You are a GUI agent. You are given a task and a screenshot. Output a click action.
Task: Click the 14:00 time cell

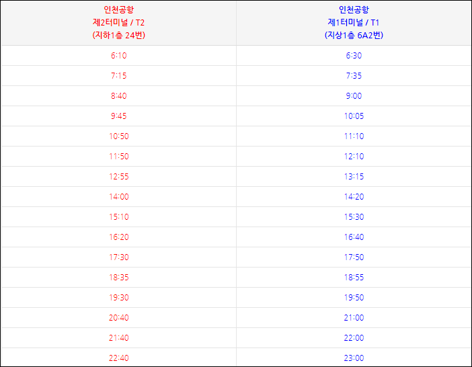(x=118, y=197)
